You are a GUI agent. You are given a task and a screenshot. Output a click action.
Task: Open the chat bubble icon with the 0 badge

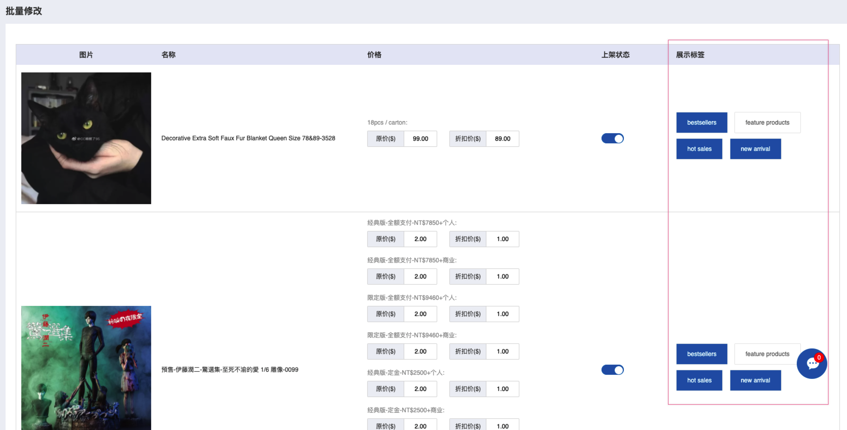(x=812, y=363)
